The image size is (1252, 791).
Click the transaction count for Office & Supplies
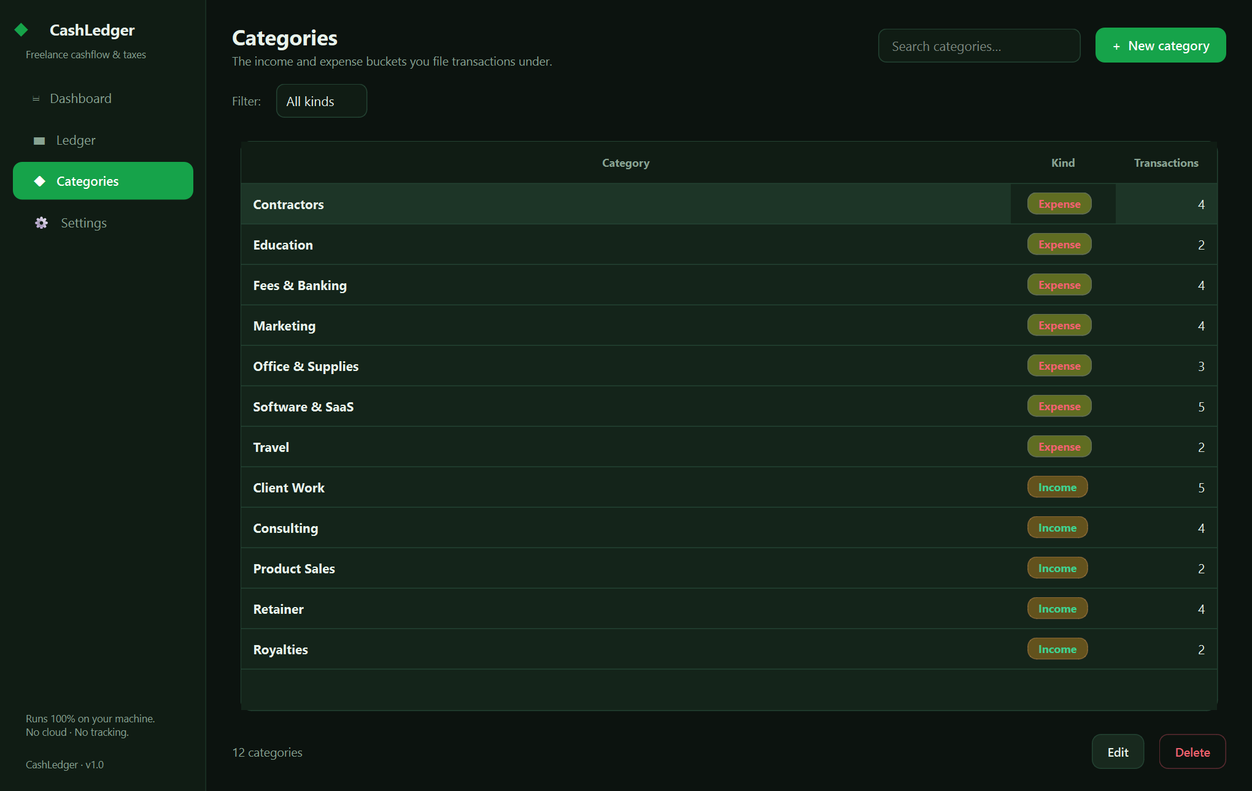[x=1201, y=366]
